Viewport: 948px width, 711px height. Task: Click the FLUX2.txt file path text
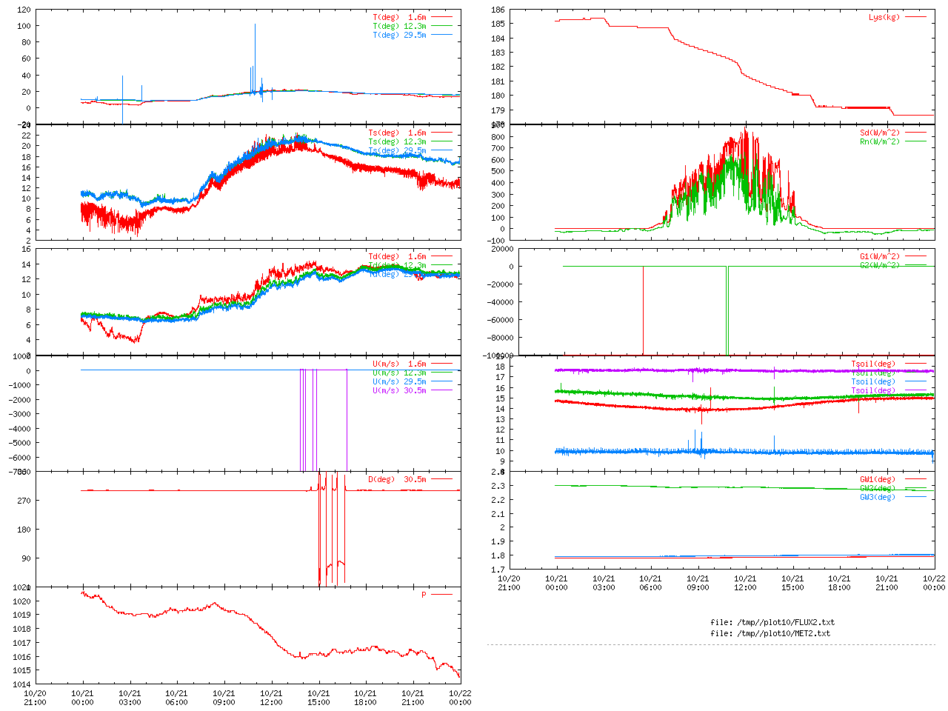pyautogui.click(x=772, y=622)
